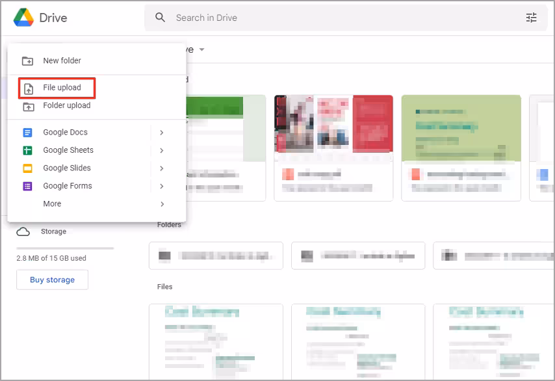555x381 pixels.
Task: Click the Files section heading
Action: [x=164, y=287]
